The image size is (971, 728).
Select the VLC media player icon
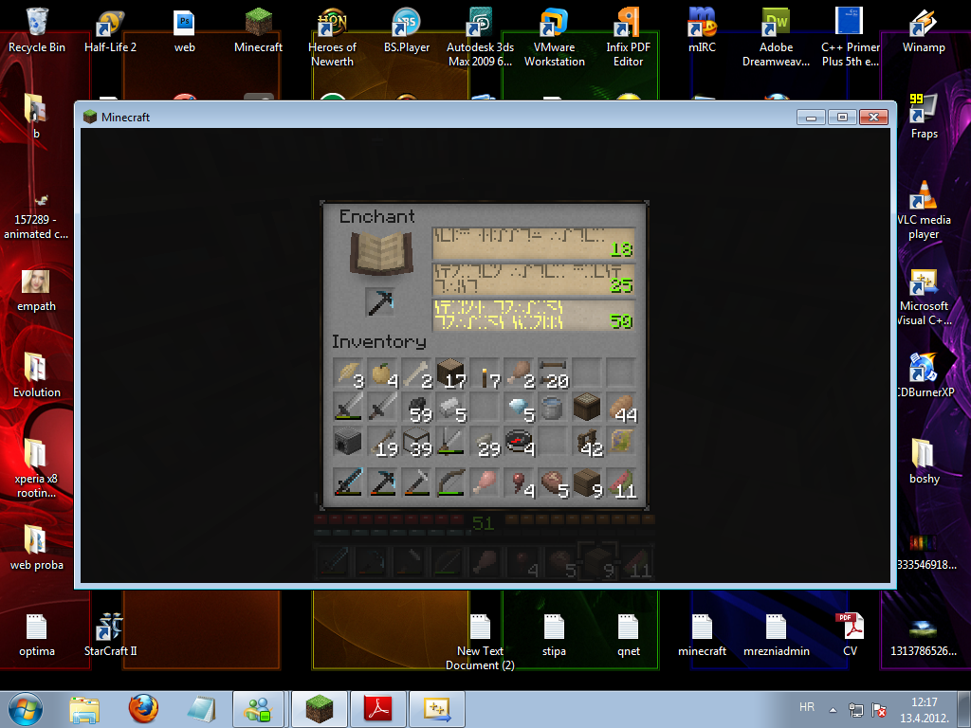pyautogui.click(x=924, y=209)
